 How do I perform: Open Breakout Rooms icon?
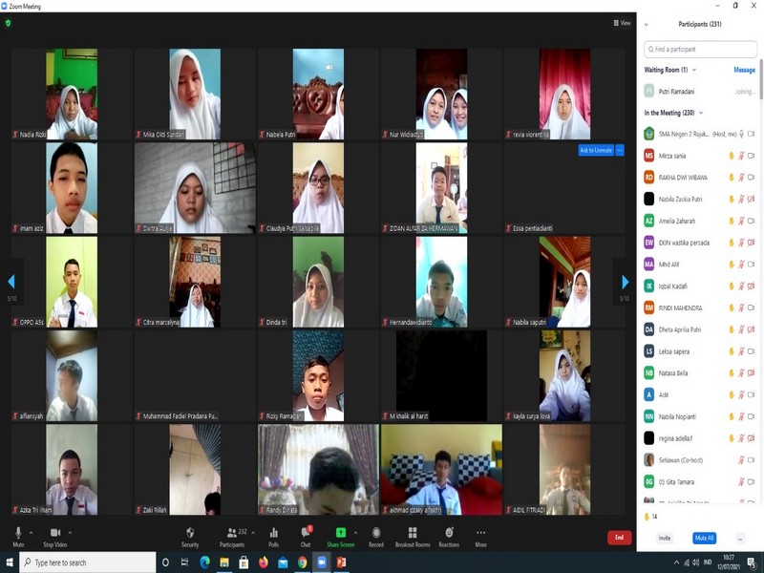coord(413,533)
